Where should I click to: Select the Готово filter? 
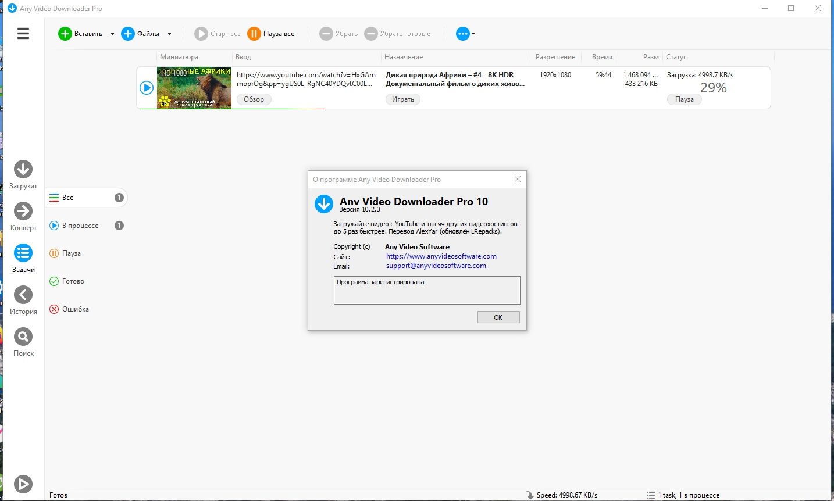(x=67, y=281)
